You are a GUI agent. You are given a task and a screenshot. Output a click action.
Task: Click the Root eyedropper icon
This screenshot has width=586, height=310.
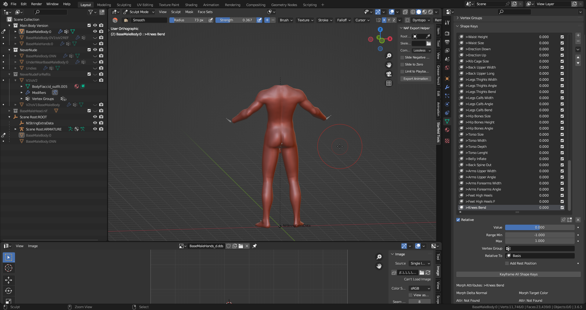pos(428,36)
